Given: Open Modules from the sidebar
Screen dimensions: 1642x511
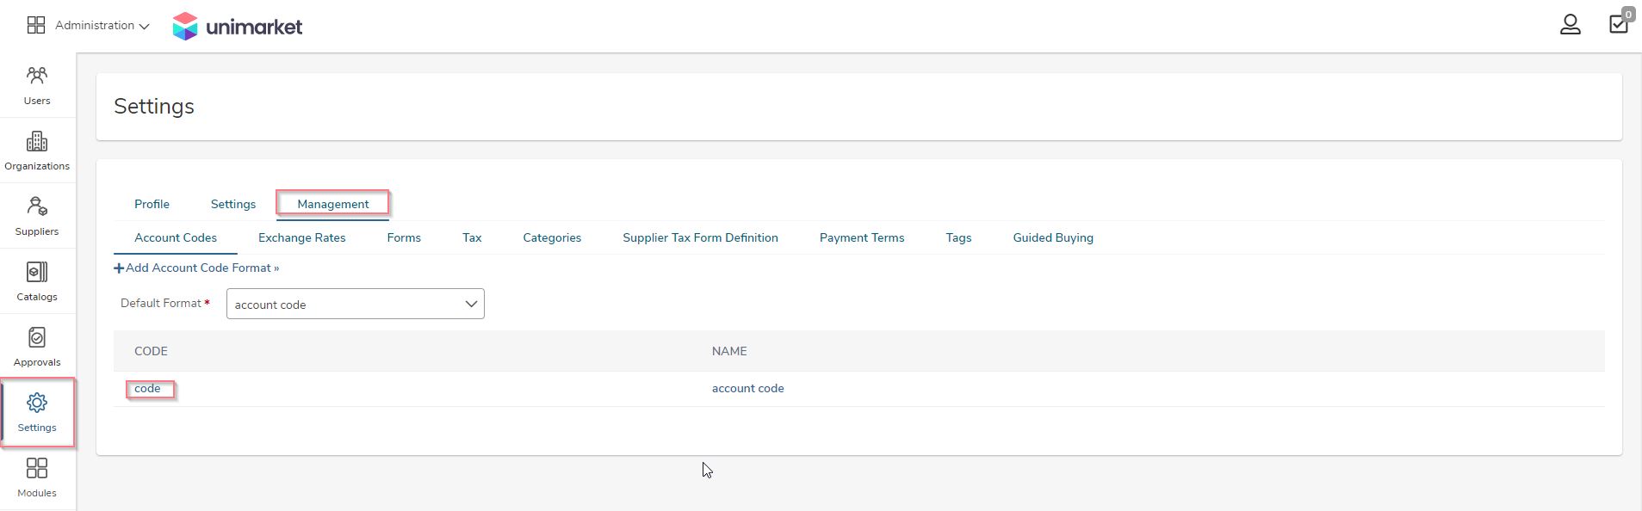Looking at the screenshot, I should coord(37,477).
